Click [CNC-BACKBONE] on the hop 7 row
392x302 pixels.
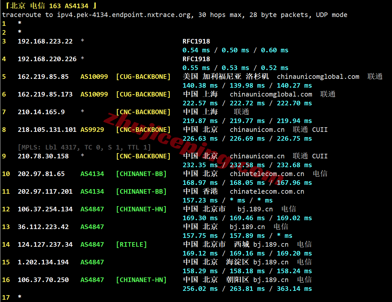pos(143,112)
